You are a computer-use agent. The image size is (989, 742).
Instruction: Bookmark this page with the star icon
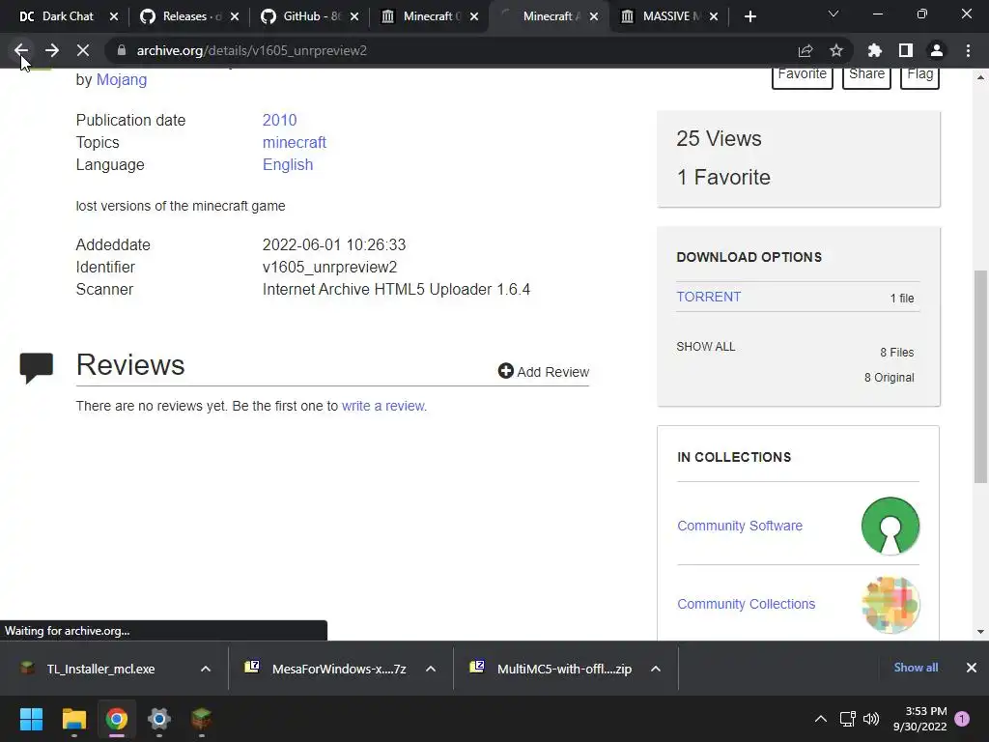pyautogui.click(x=836, y=50)
